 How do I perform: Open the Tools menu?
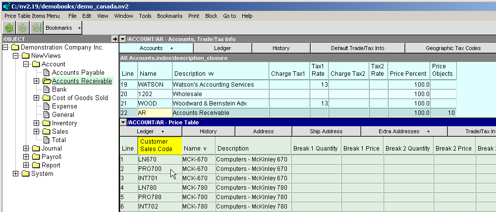[145, 16]
